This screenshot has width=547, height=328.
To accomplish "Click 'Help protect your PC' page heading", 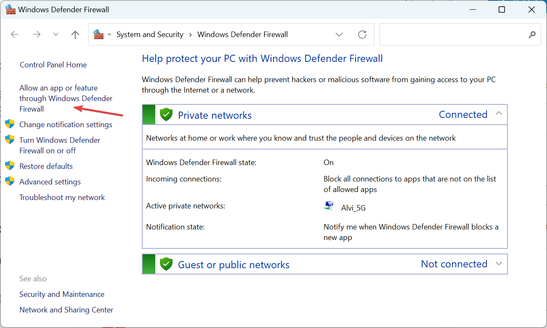I will [262, 59].
